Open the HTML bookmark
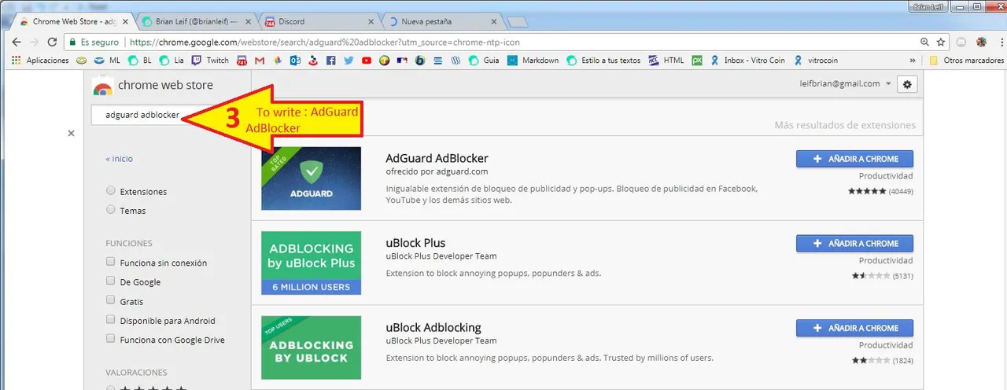 click(x=666, y=60)
